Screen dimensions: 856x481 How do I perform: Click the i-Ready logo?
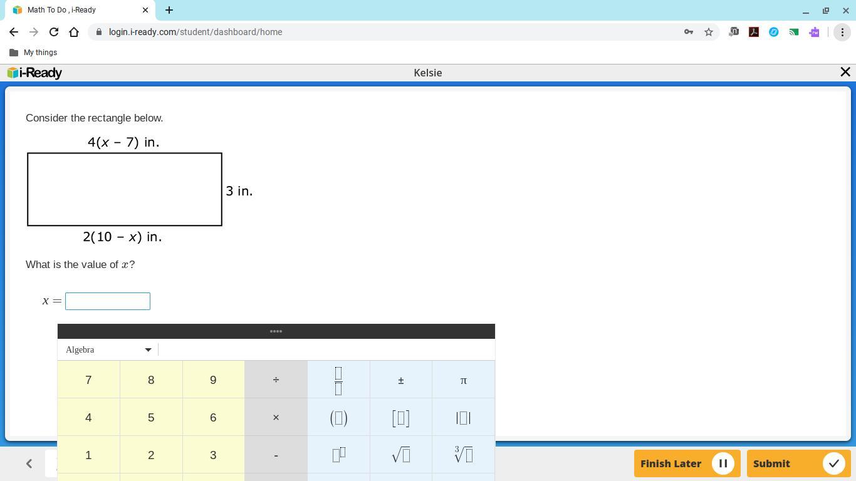34,73
